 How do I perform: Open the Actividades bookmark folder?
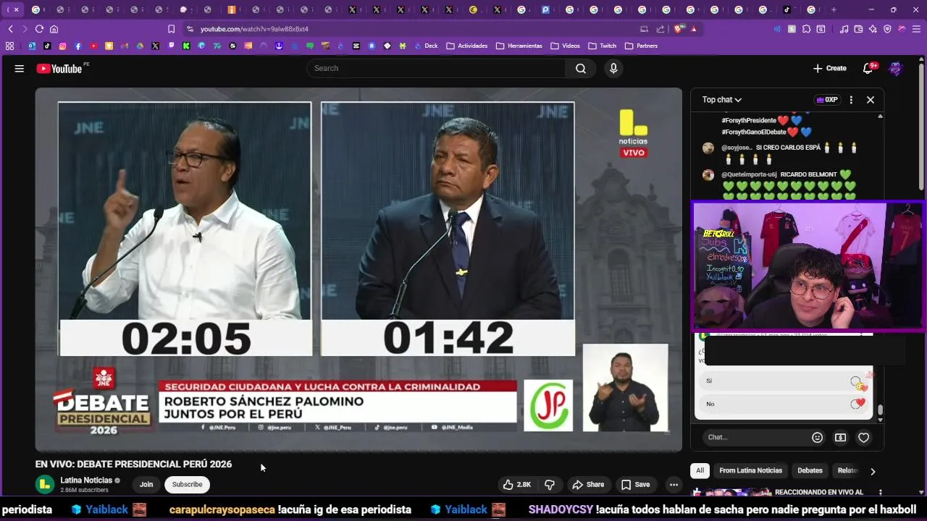coord(467,46)
